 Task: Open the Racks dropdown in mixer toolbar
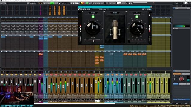click(178, 3)
